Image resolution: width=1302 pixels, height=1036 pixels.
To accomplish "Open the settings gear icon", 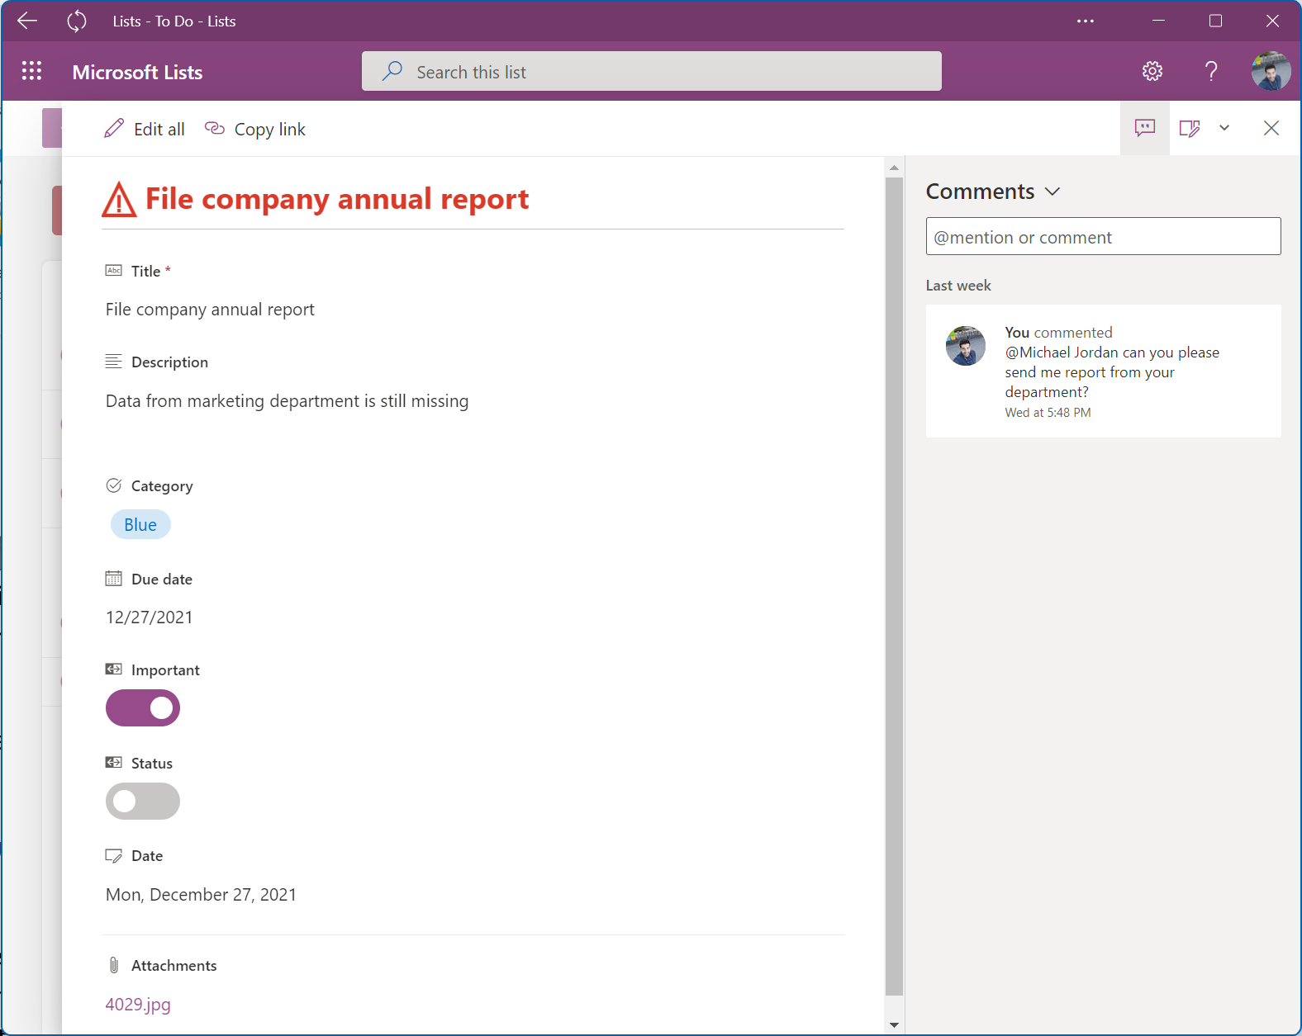I will (x=1152, y=72).
